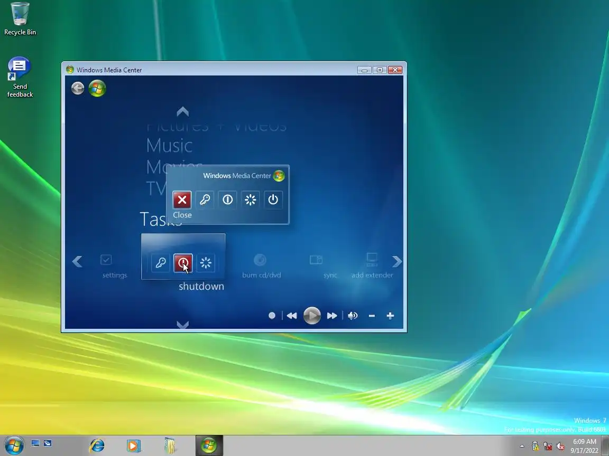
Task: Click the record button in transport controls
Action: [x=272, y=316]
